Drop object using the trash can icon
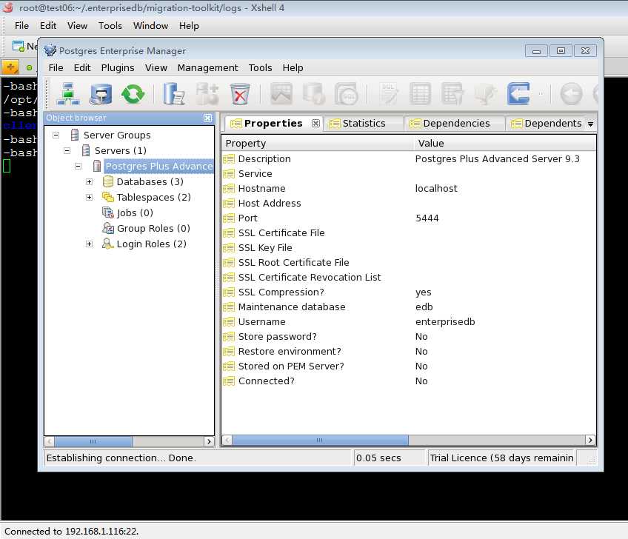Image resolution: width=628 pixels, height=539 pixels. (x=240, y=94)
